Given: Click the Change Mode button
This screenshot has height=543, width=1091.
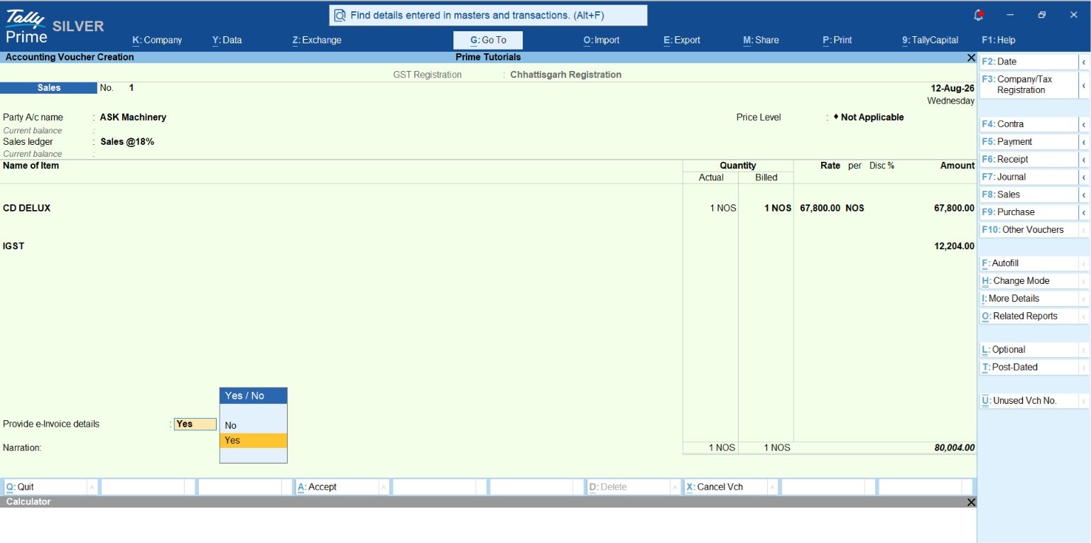Looking at the screenshot, I should tap(1029, 281).
